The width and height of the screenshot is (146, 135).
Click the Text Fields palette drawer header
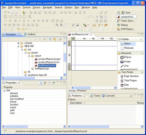click(x=131, y=72)
